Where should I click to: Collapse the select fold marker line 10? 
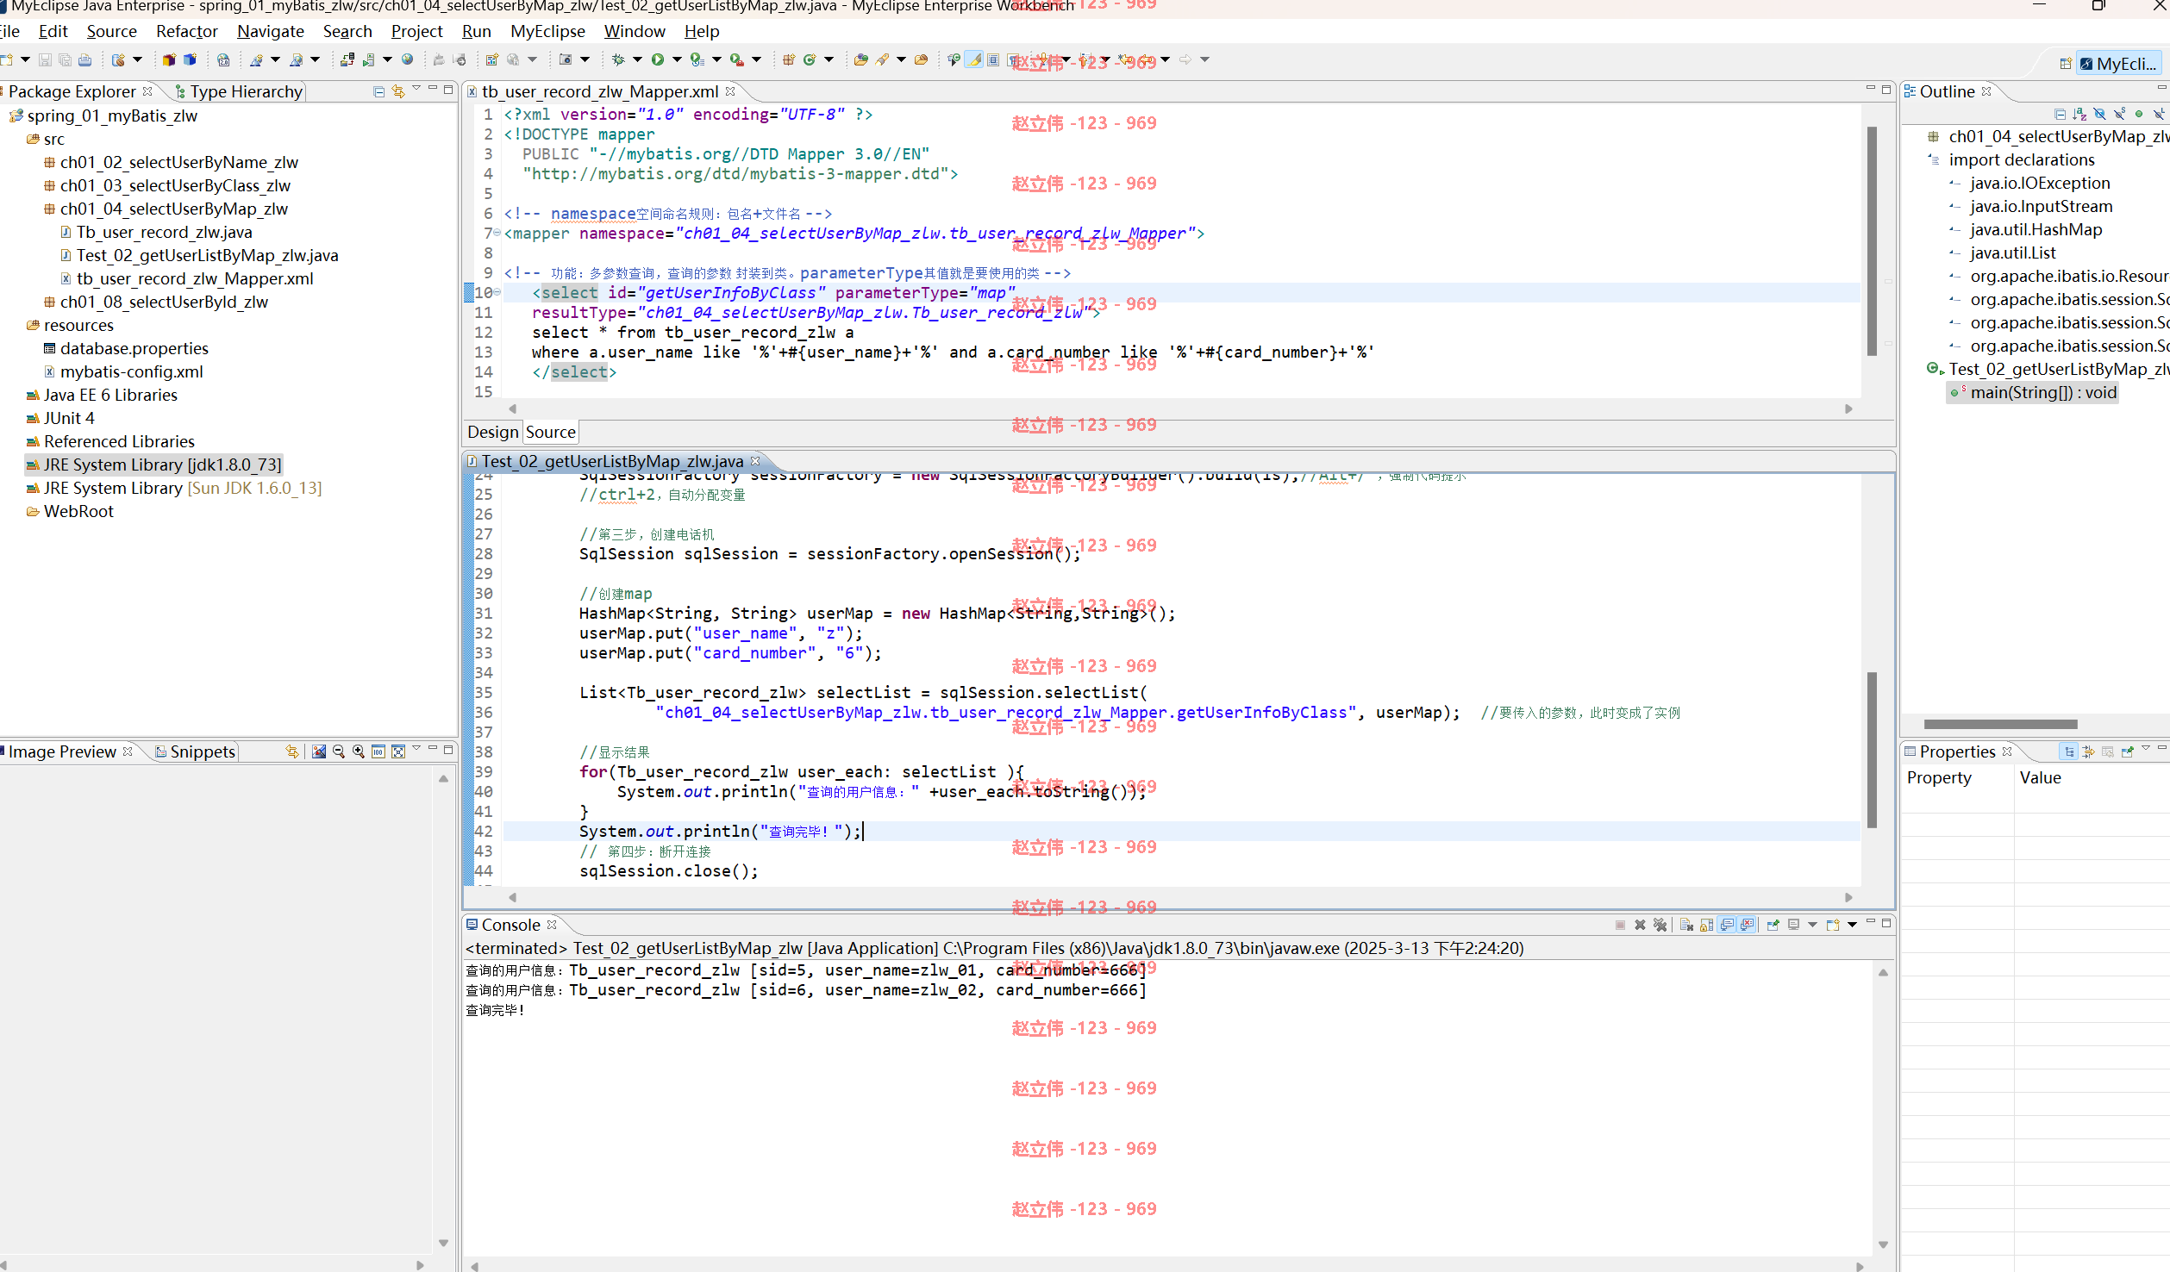(x=497, y=292)
